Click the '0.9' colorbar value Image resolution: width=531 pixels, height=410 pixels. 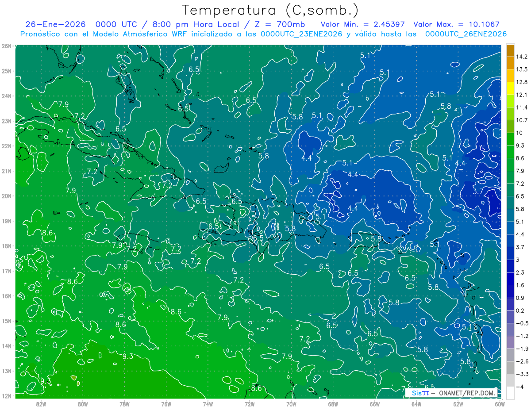[x=520, y=298]
